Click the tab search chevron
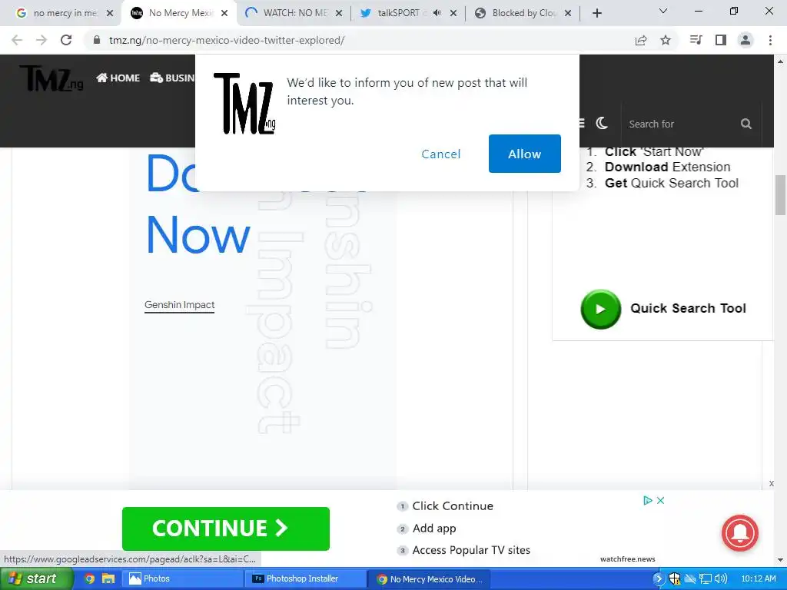Screen dimensions: 787x590 point(663,11)
